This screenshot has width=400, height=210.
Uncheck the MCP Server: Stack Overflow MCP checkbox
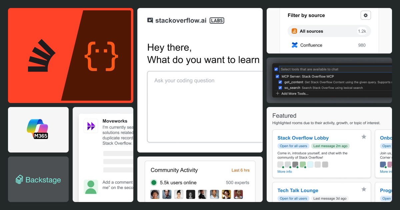[277, 76]
